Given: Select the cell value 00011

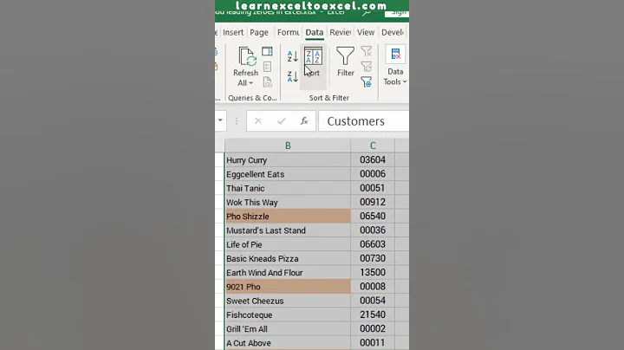Looking at the screenshot, I should click(373, 343).
